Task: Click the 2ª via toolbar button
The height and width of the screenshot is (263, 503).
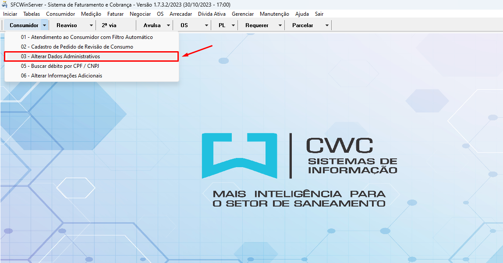Action: coord(109,25)
